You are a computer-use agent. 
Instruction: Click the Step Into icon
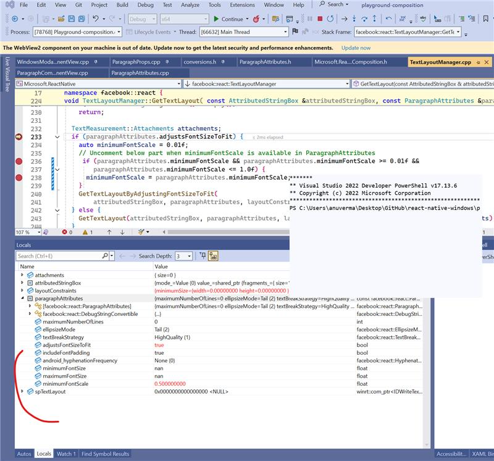click(354, 19)
